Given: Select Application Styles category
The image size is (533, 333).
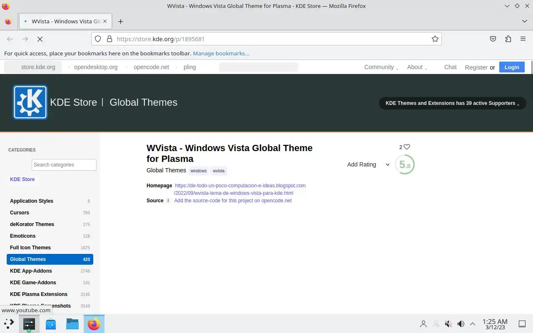Looking at the screenshot, I should [50, 201].
